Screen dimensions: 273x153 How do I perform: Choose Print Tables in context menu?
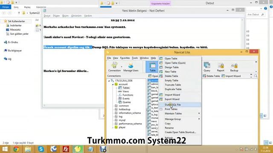coord(180,109)
